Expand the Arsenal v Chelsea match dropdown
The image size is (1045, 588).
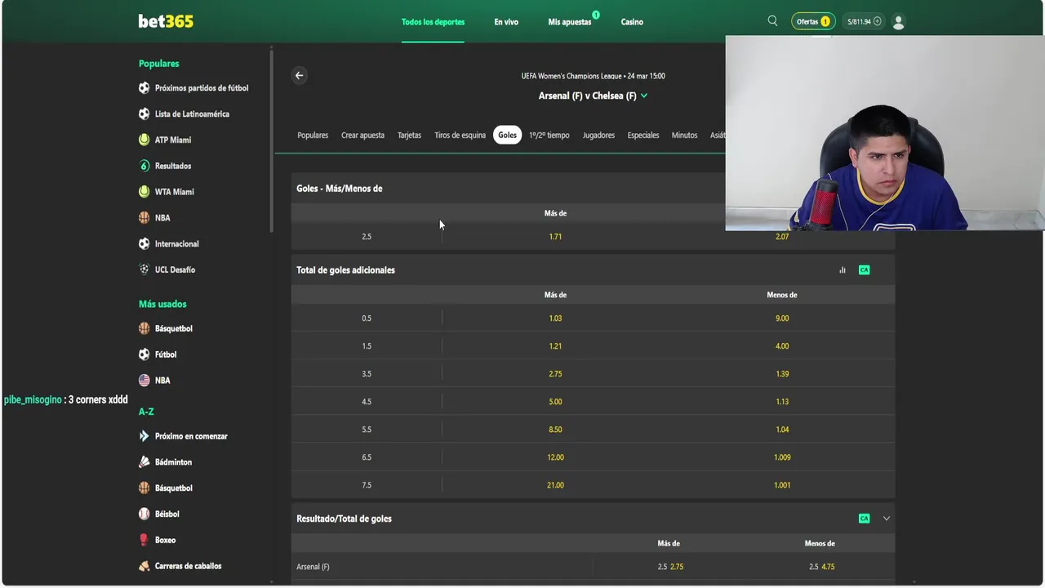[644, 96]
